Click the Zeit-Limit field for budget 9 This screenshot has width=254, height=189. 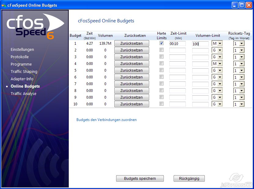(178, 98)
